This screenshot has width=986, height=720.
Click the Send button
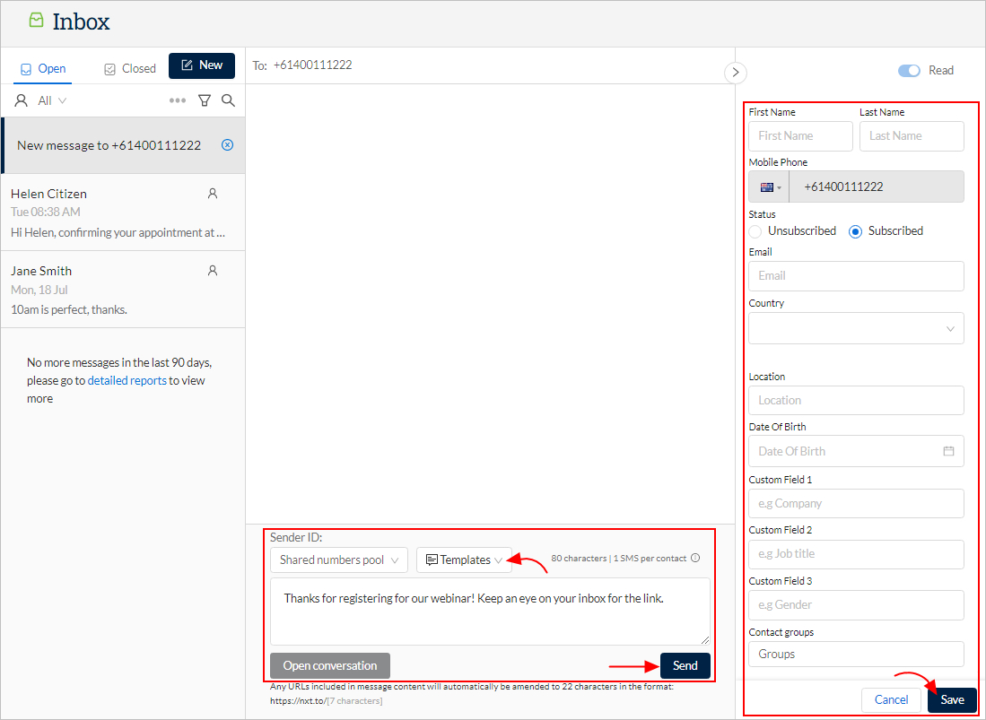tap(685, 665)
